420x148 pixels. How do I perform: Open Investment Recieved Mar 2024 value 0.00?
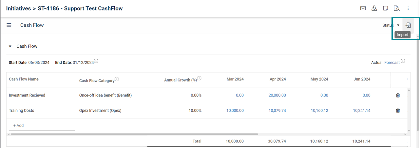[240, 95]
